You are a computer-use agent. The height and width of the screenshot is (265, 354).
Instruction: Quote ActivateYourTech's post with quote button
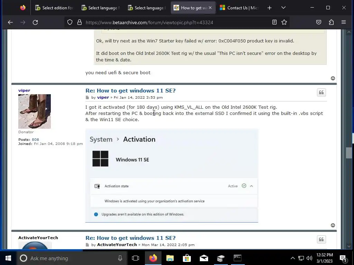[x=321, y=239]
